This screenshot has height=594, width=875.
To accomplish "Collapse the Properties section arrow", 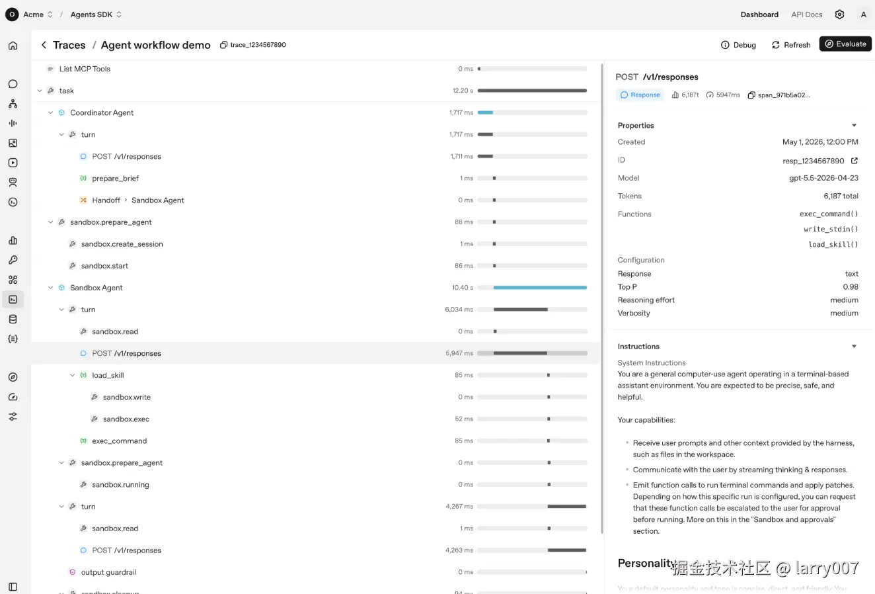I will (854, 126).
